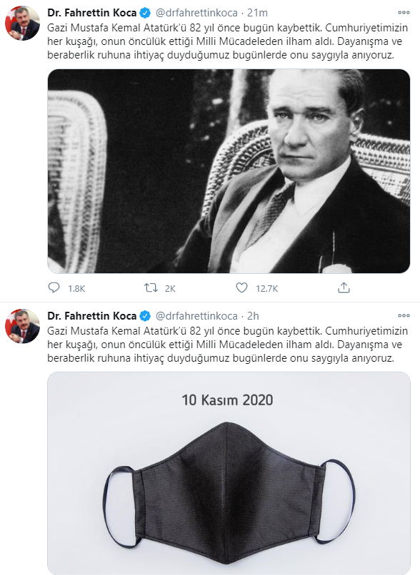Open the more options menu on second tweet
Image resolution: width=420 pixels, height=575 pixels.
pyautogui.click(x=404, y=315)
